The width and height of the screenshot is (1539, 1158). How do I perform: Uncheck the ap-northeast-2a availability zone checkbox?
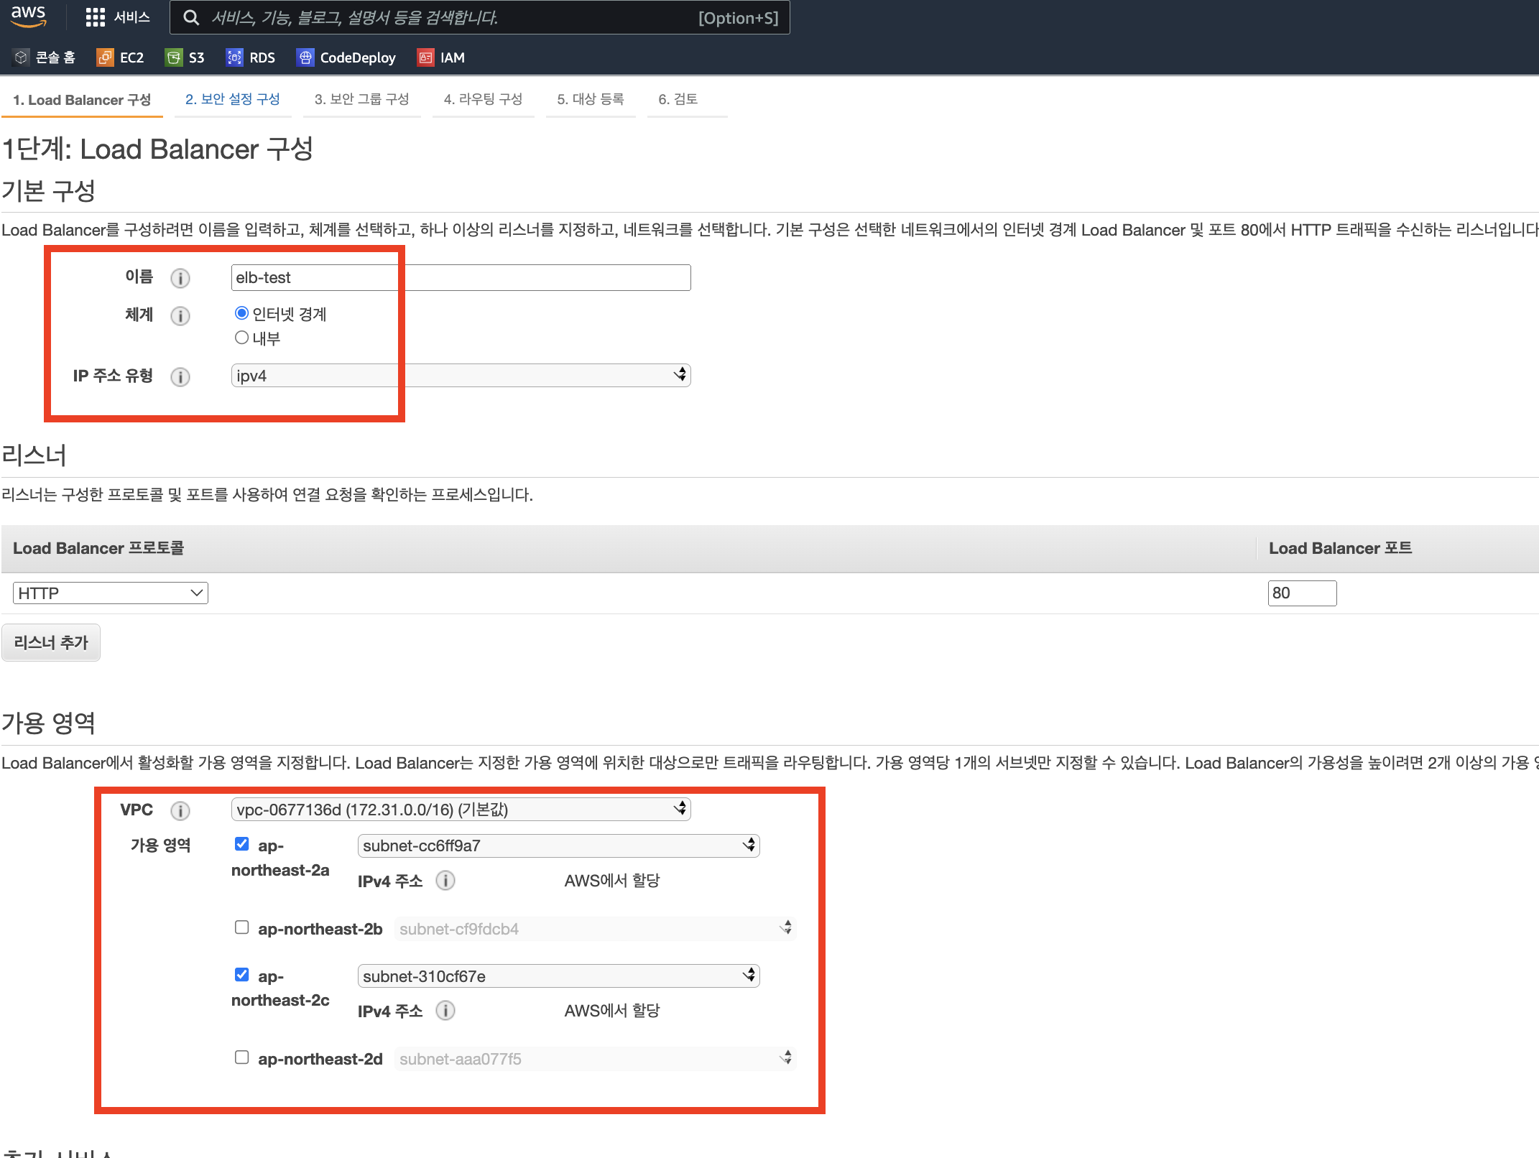click(242, 844)
